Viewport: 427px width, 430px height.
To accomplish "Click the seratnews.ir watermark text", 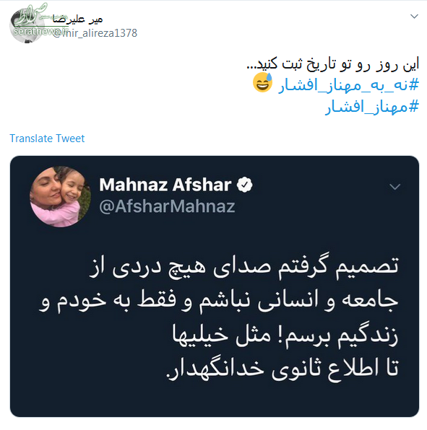I will [x=40, y=31].
